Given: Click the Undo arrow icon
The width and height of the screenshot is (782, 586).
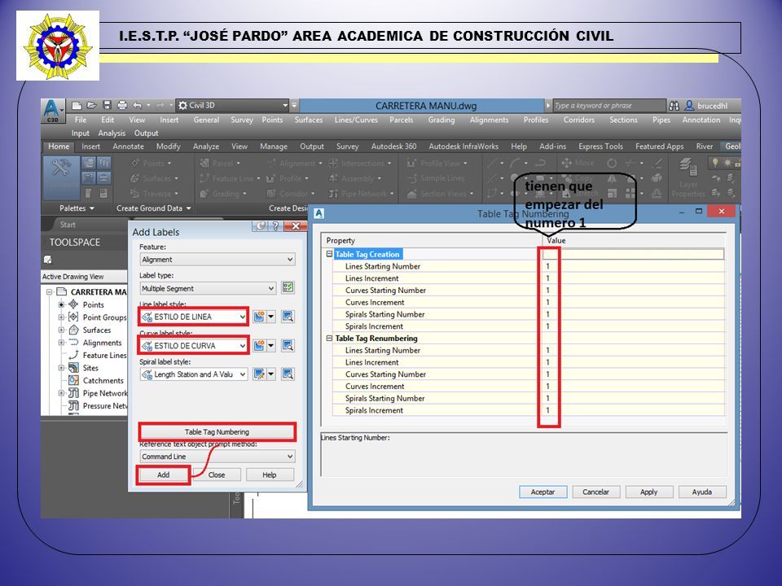Looking at the screenshot, I should tap(137, 105).
